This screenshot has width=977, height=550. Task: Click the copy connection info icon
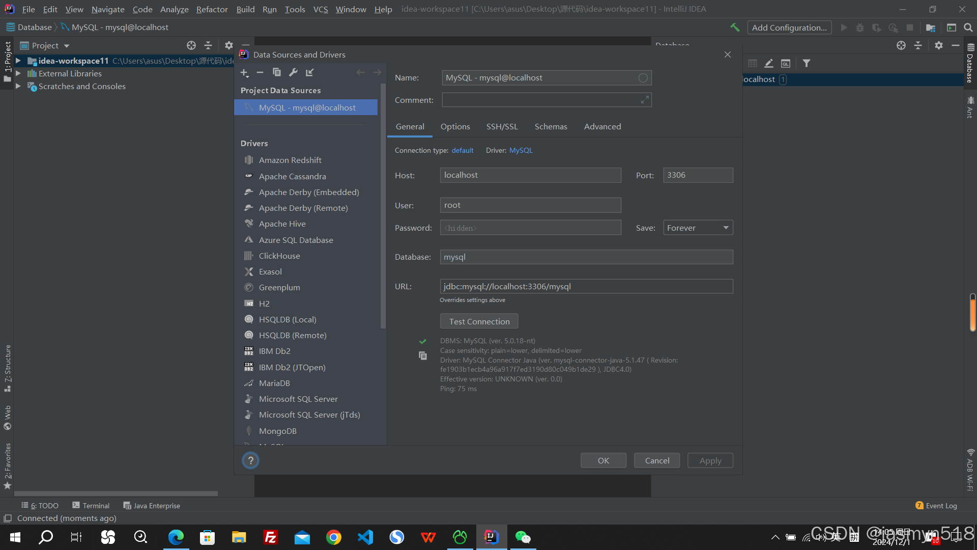point(423,355)
